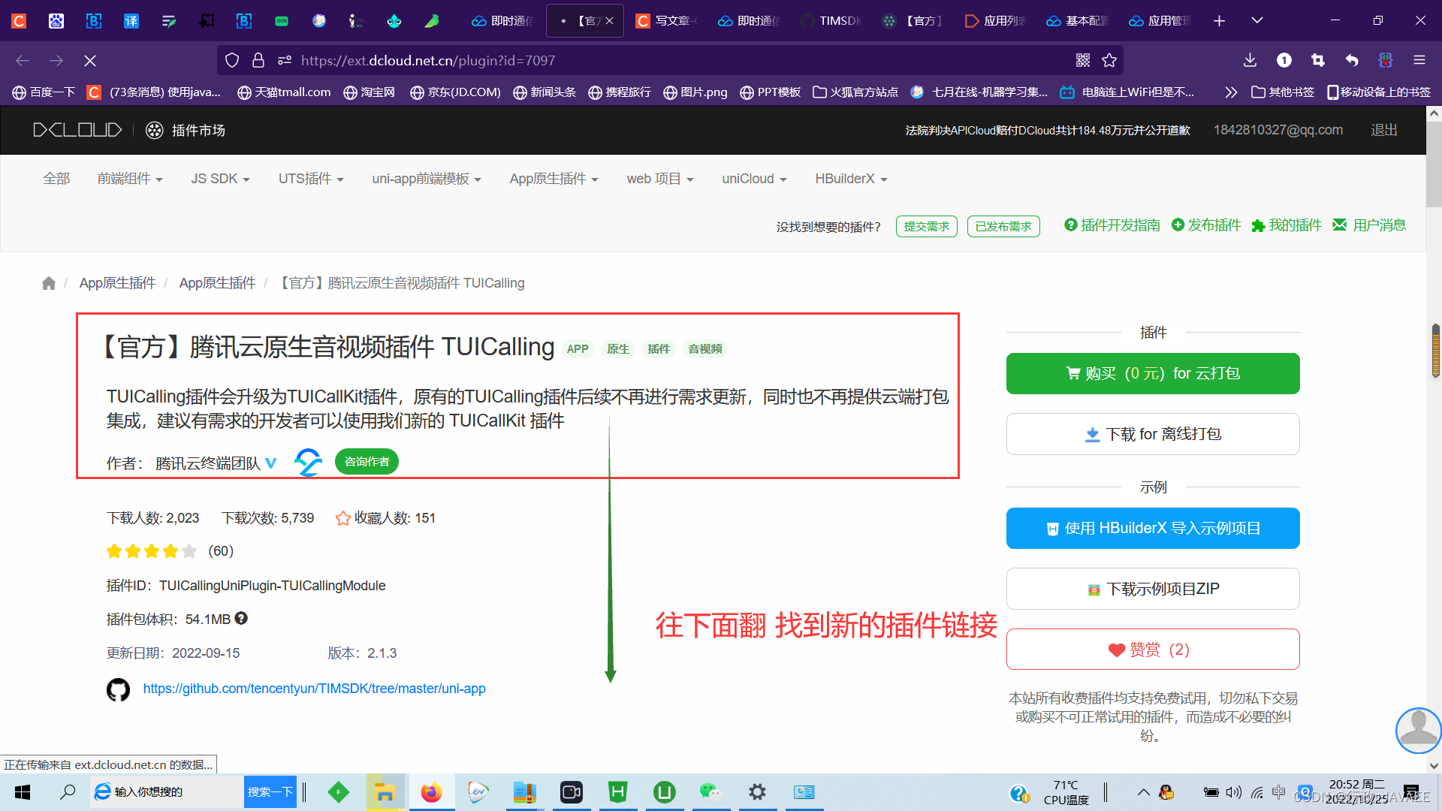Bookmark this page with the star icon
This screenshot has height=811, width=1442.
(x=1109, y=60)
